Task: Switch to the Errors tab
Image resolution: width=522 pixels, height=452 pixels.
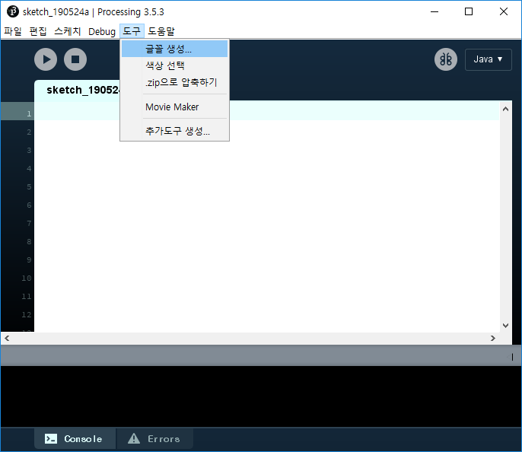Action: tap(155, 439)
